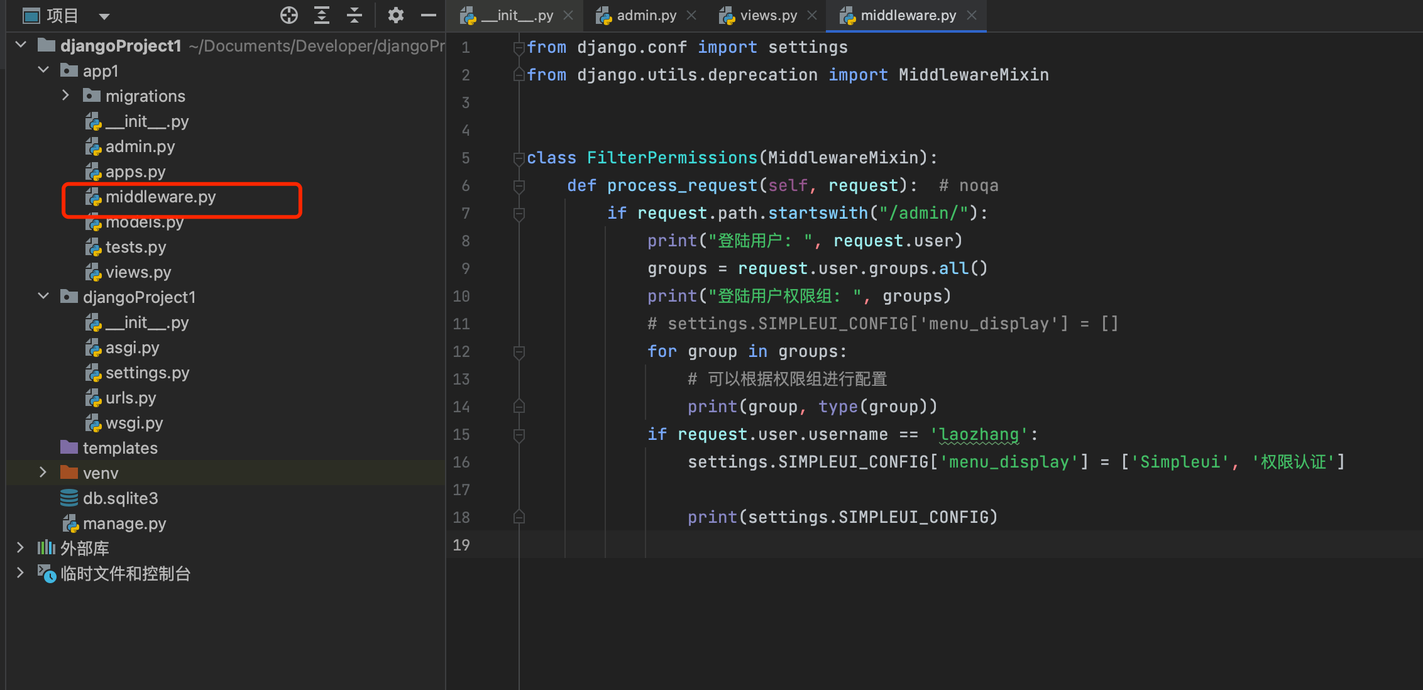The image size is (1423, 690).
Task: Click the Python icon on admin.py tab
Action: pos(604,16)
